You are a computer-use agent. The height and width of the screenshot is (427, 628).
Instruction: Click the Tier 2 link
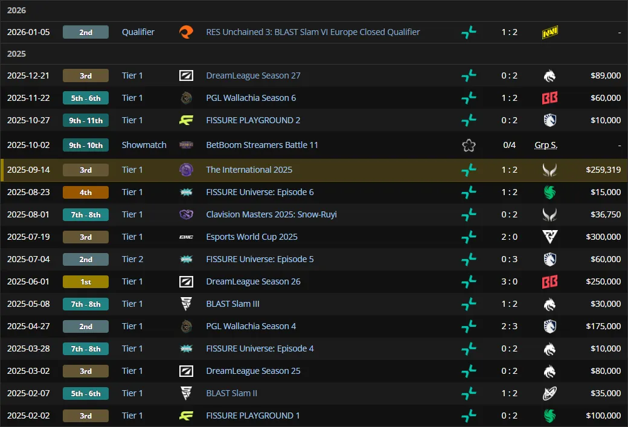[132, 259]
